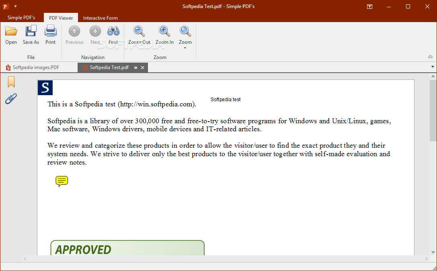
Task: Click the paragraph starting 'We review and categorize'
Action: coord(219,154)
